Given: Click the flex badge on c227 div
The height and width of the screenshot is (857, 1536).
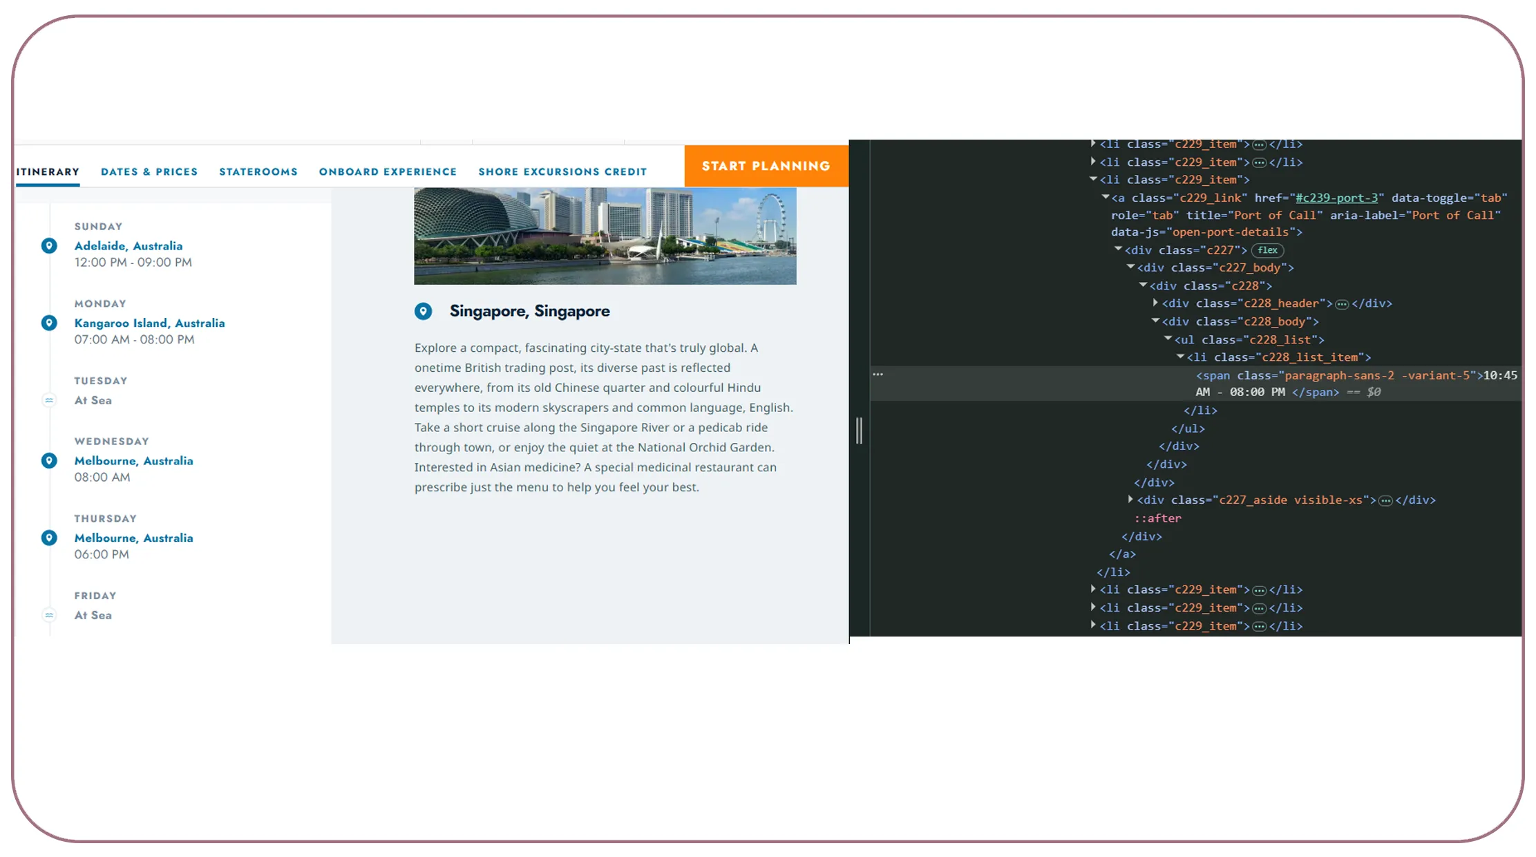Looking at the screenshot, I should pyautogui.click(x=1267, y=250).
